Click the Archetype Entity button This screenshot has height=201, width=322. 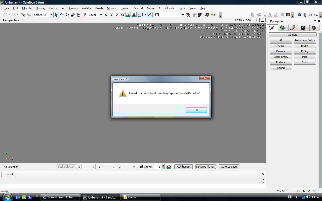[305, 40]
